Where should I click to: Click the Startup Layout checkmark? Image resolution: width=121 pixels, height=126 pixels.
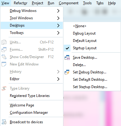click(x=67, y=48)
